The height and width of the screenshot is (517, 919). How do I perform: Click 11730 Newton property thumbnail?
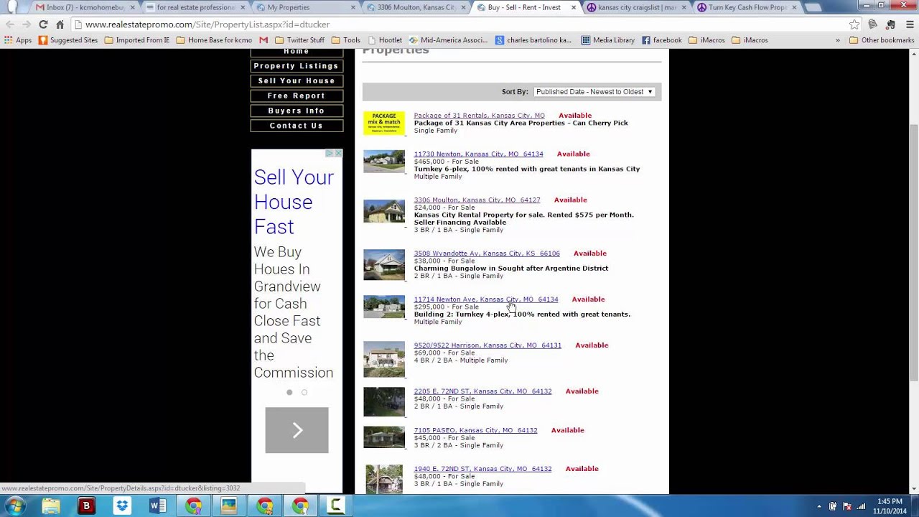coord(384,162)
